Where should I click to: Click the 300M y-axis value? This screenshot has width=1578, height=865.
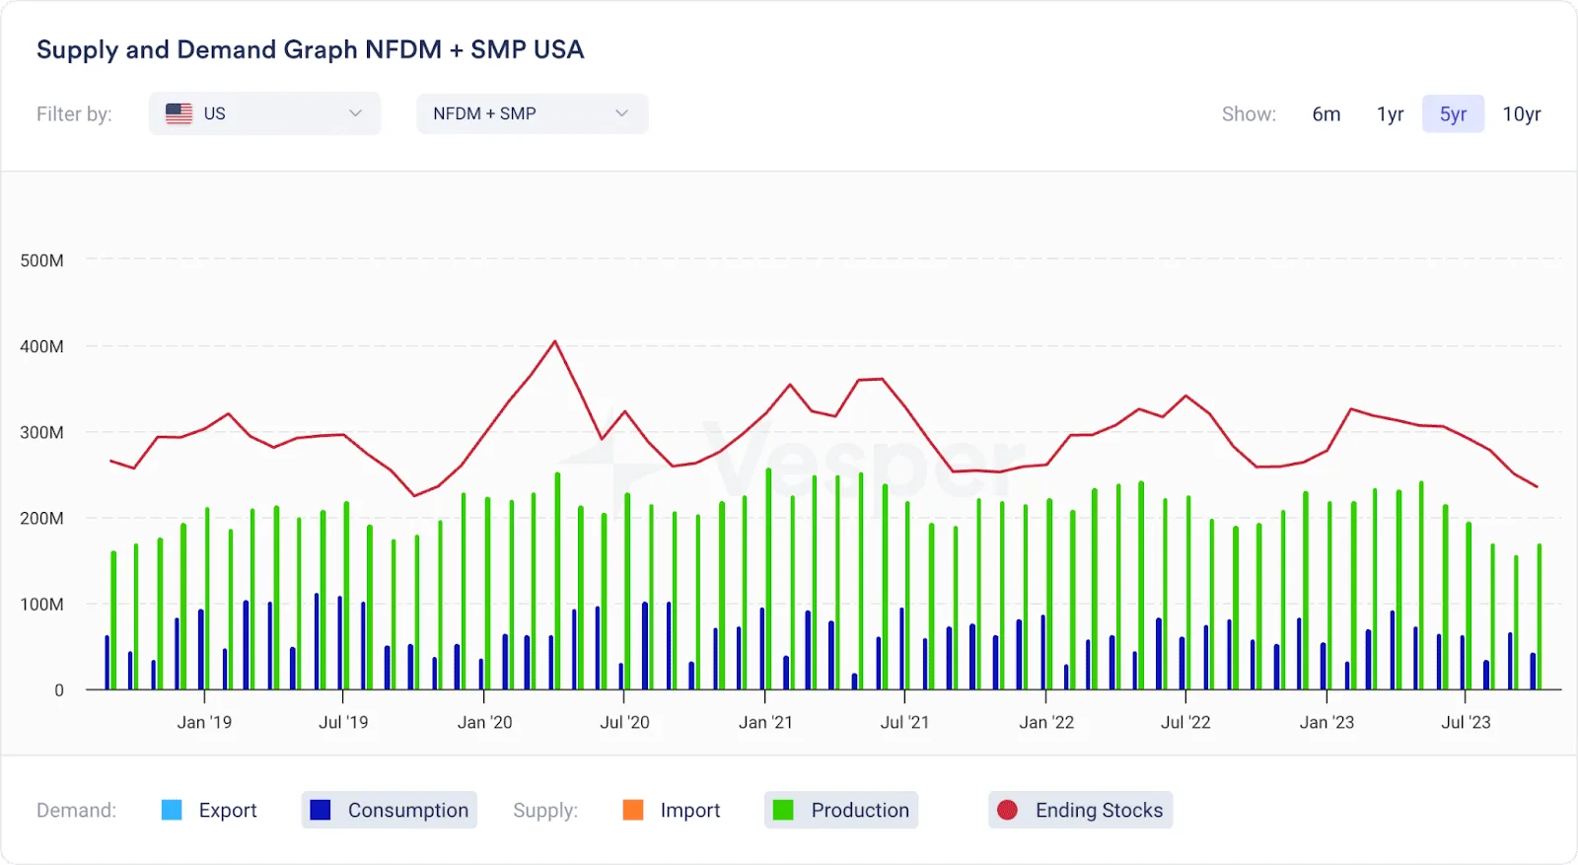tap(41, 432)
